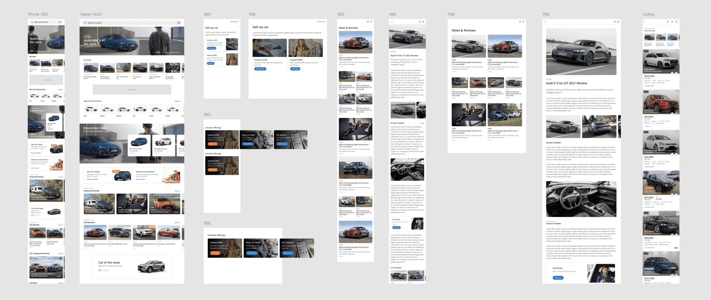Click filter icon on 360 News & Reviews frame
Viewport: 711px width, 300px height.
(x=368, y=22)
